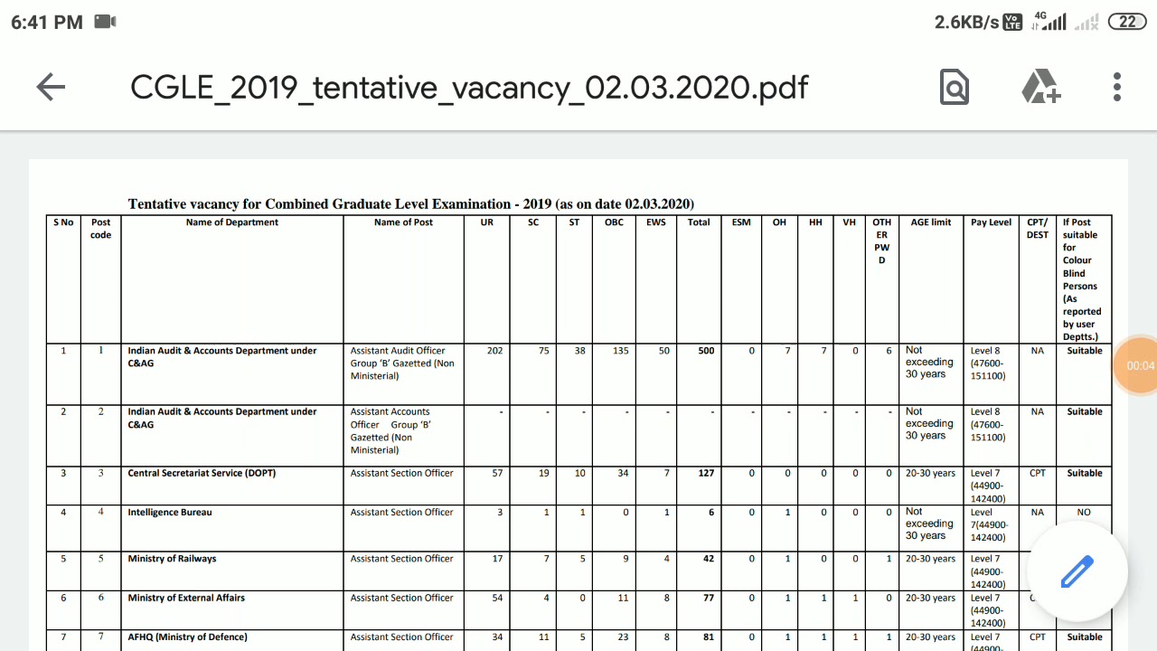Tap '20-30 years' age for Central Secretariat
Viewport: 1157px width, 651px height.
(930, 473)
